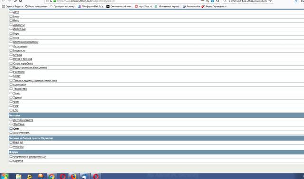Open the White list forum link
Screen dimensions: 304x179
pos(18,147)
